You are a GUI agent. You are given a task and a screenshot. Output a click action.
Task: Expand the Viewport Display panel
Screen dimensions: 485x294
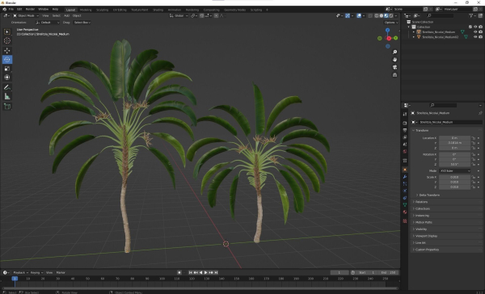point(426,236)
